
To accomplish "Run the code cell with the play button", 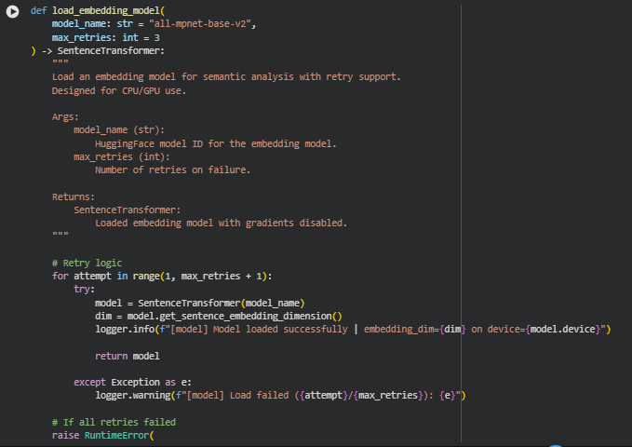I will point(12,10).
